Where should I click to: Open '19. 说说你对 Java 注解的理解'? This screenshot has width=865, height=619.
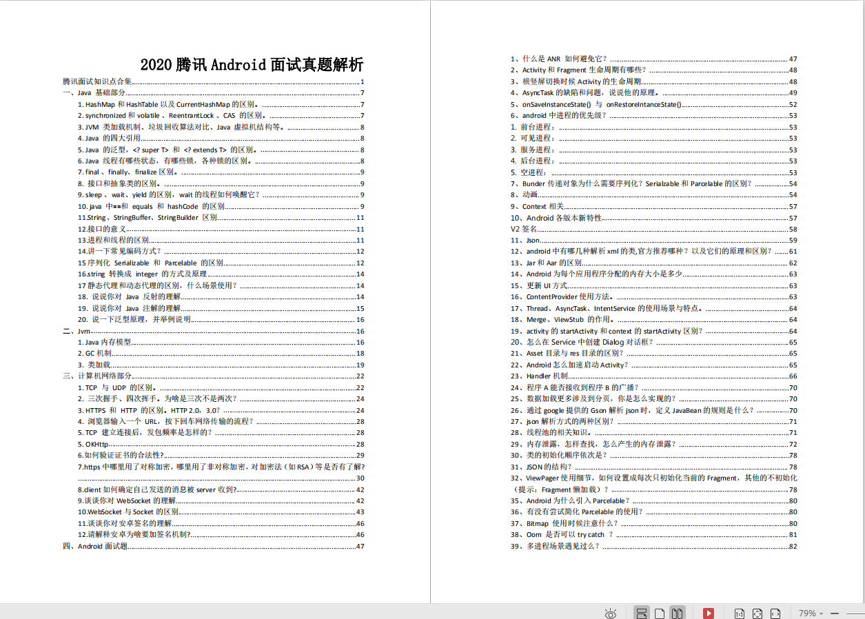[x=221, y=308]
